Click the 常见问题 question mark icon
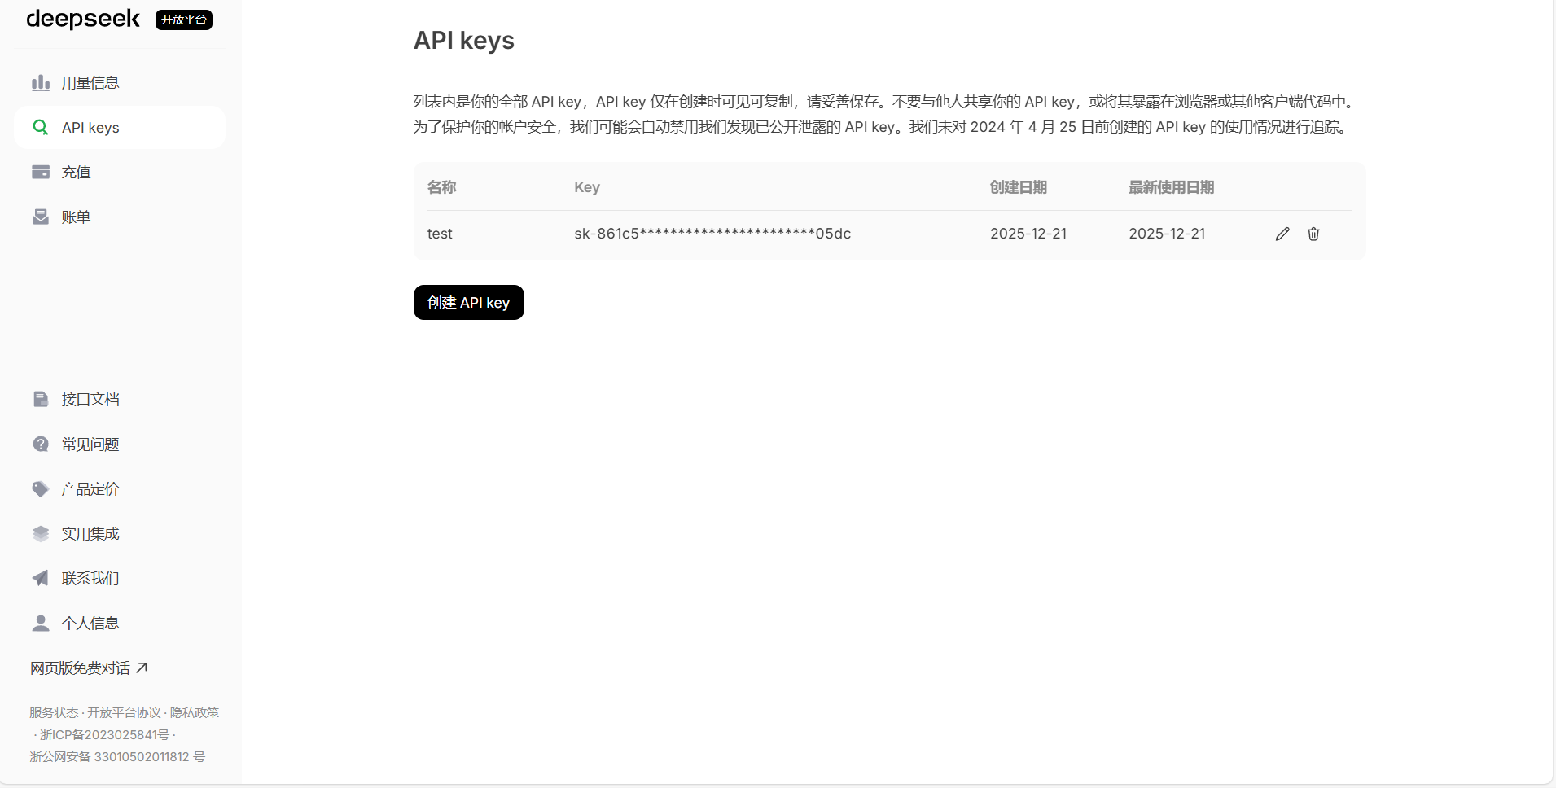This screenshot has height=788, width=1556. [x=41, y=444]
